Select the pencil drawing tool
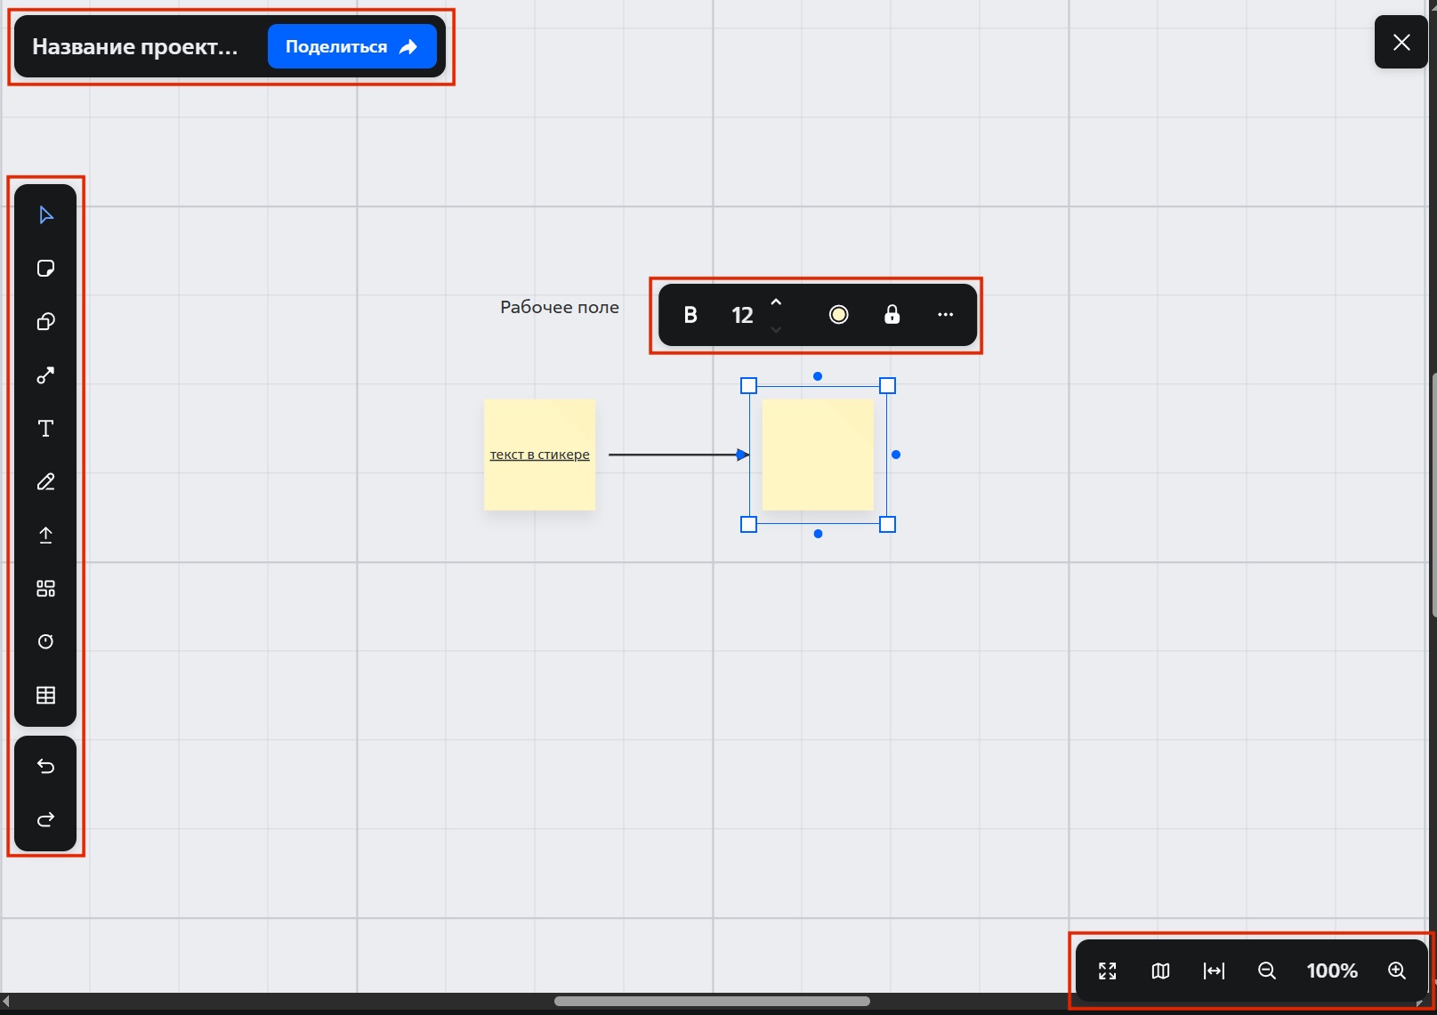The height and width of the screenshot is (1015, 1437). [46, 482]
